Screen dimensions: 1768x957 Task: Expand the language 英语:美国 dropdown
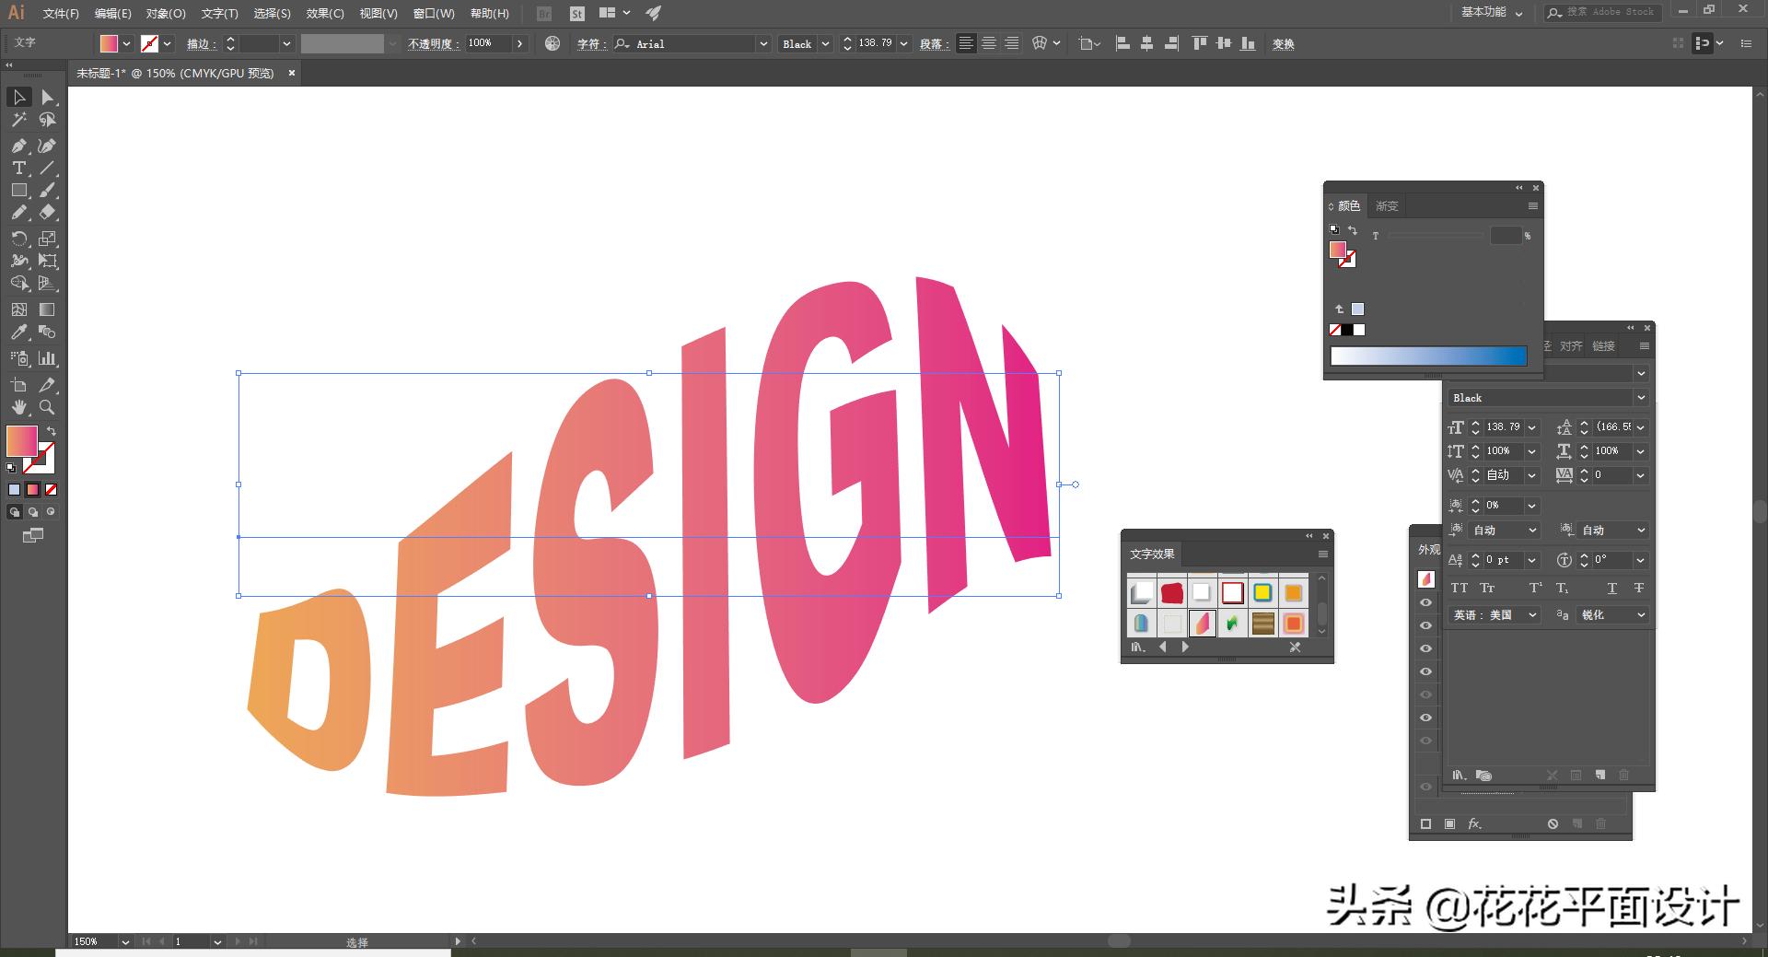coord(1532,614)
